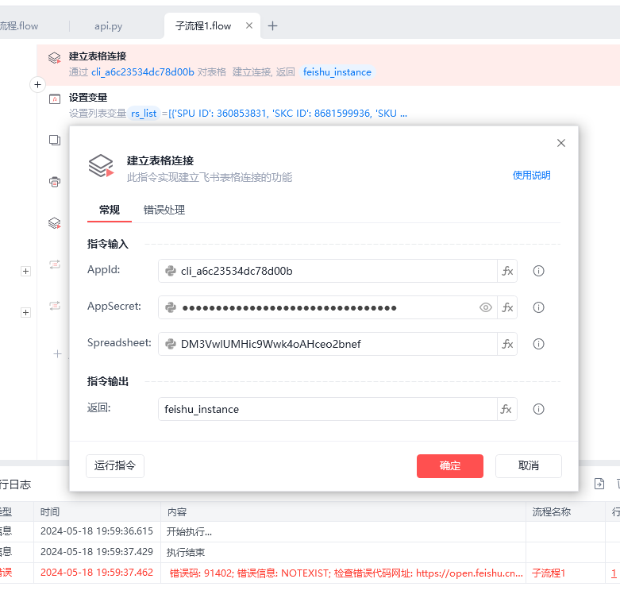This screenshot has width=620, height=602.
Task: Select the 设置变量 step icon
Action: pyautogui.click(x=55, y=98)
